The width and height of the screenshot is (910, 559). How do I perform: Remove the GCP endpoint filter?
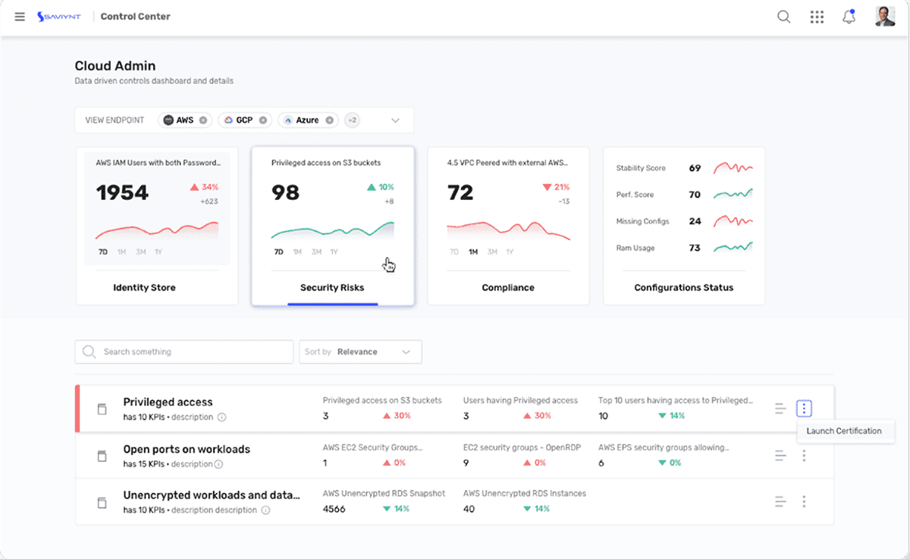[x=263, y=120]
